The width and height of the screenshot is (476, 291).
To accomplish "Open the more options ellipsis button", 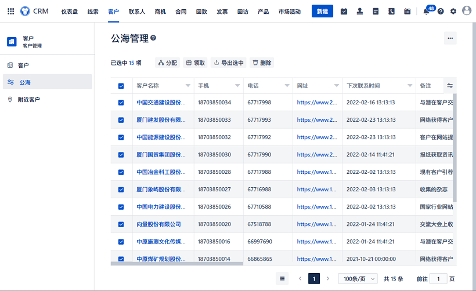I will click(x=450, y=38).
